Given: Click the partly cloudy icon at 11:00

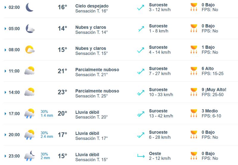Looking at the screenshot, I should [29, 71].
